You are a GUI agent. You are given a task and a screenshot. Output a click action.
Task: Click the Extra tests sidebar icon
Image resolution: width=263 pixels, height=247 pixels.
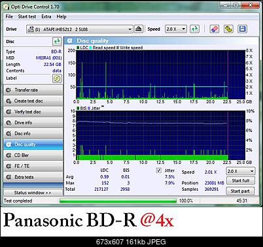pos(9,177)
